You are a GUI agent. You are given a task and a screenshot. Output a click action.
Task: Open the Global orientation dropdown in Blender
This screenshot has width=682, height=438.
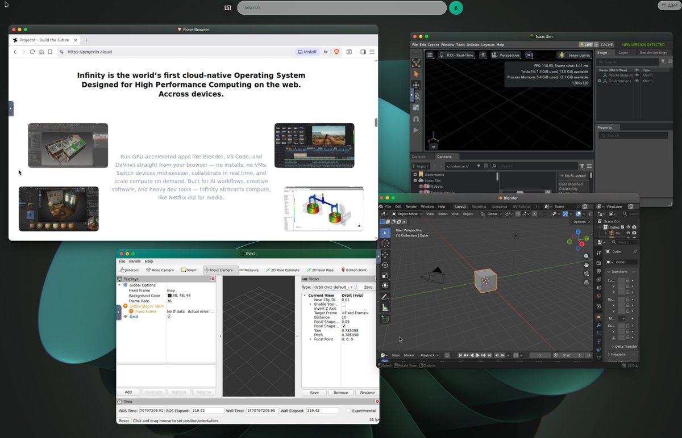tap(492, 214)
